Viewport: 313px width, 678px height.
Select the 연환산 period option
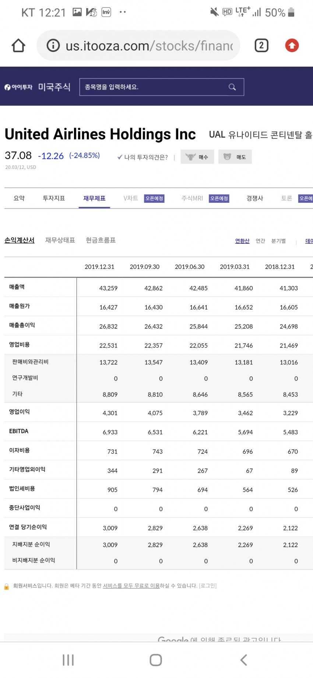(242, 241)
